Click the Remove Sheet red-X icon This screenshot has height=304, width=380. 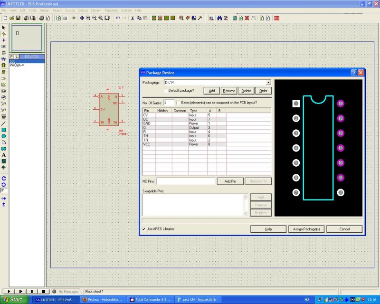pos(247,18)
